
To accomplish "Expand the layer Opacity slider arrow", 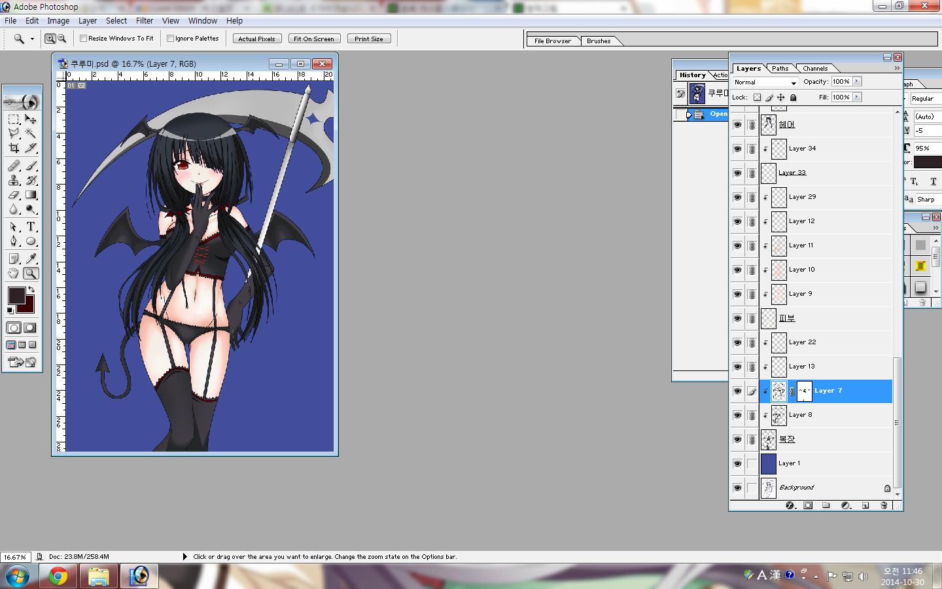I will (x=857, y=82).
